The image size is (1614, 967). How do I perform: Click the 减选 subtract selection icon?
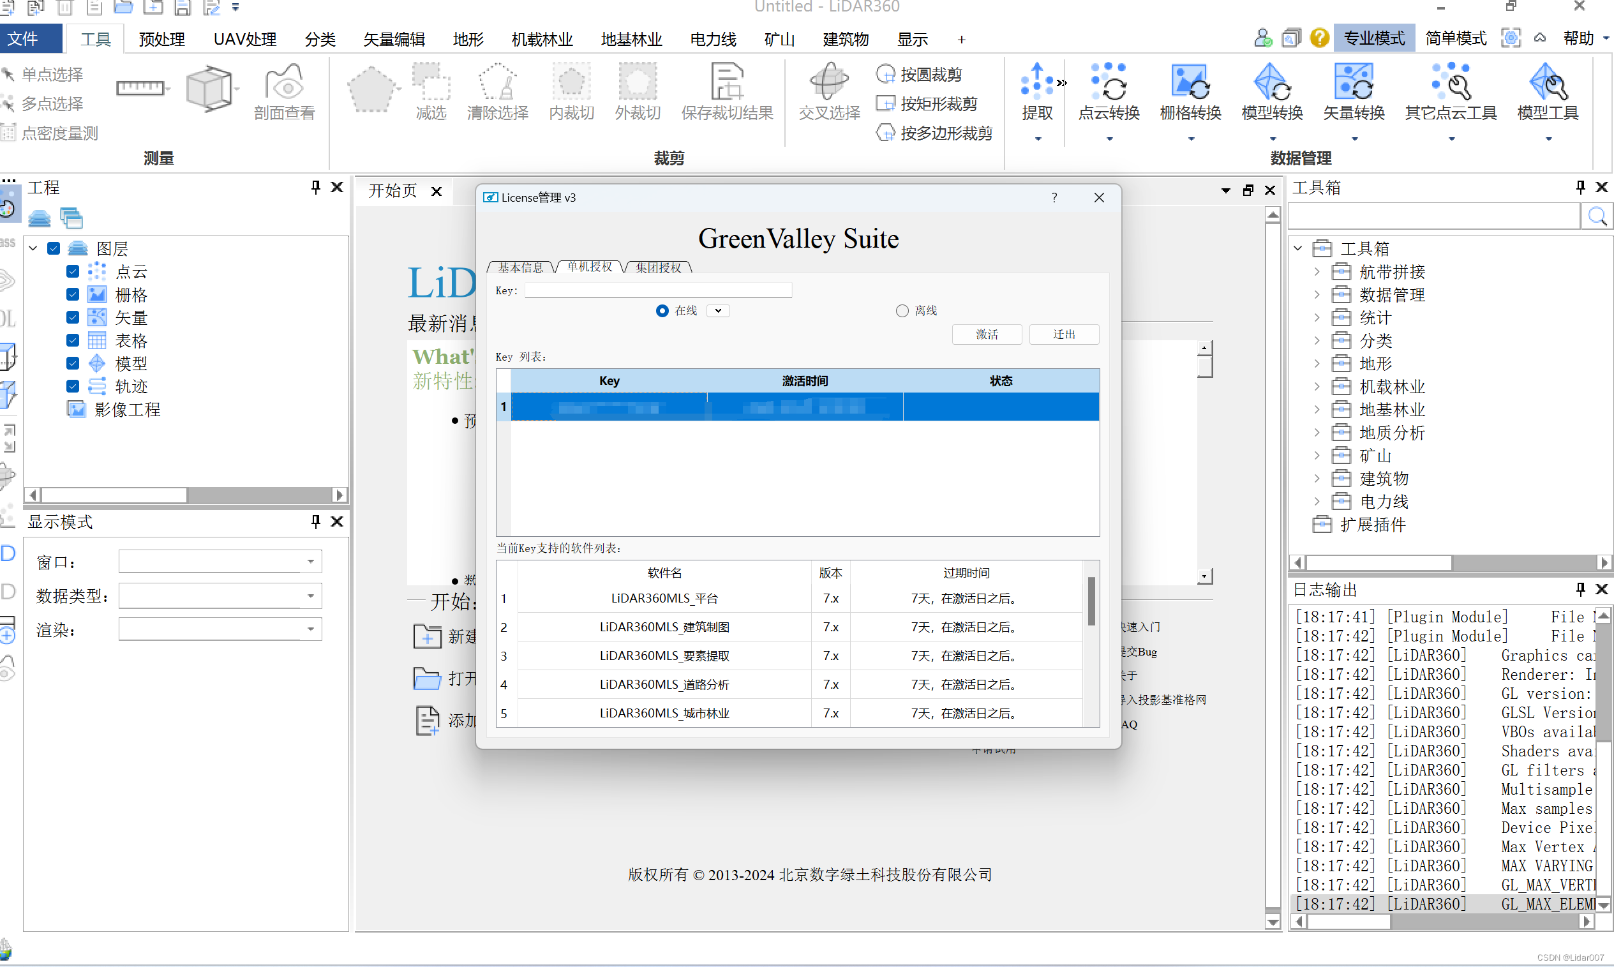(x=431, y=93)
